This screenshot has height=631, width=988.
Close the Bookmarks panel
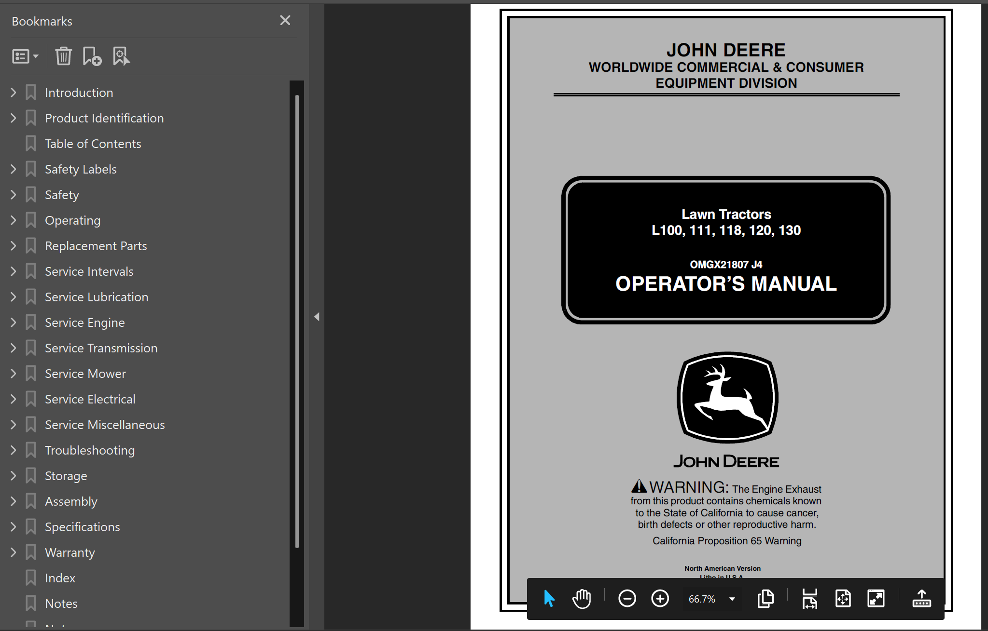pyautogui.click(x=285, y=20)
